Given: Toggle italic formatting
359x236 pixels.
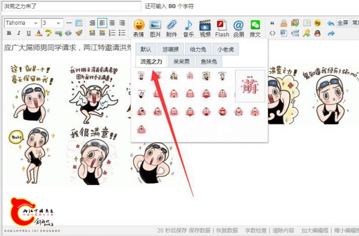Looking at the screenshot, I should [x=19, y=33].
